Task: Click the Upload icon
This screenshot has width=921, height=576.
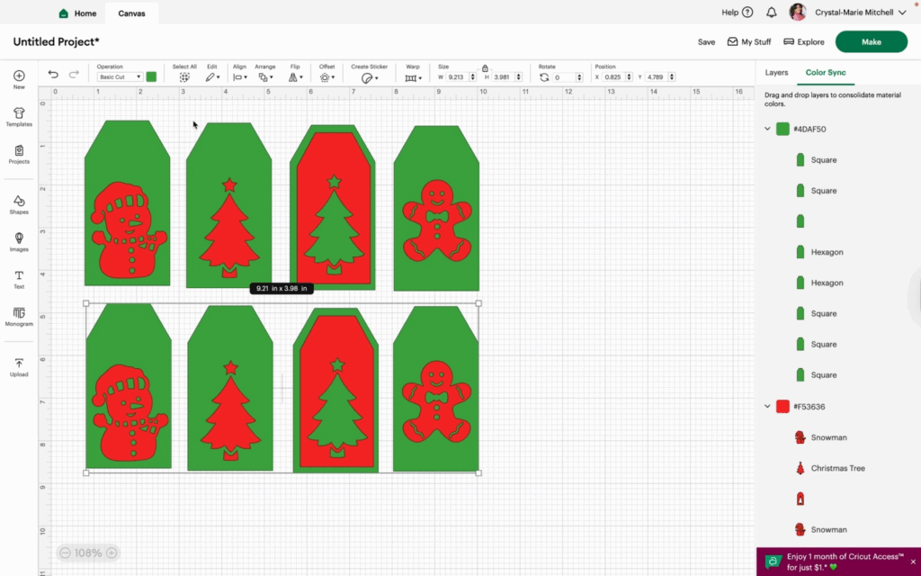Action: [x=19, y=364]
